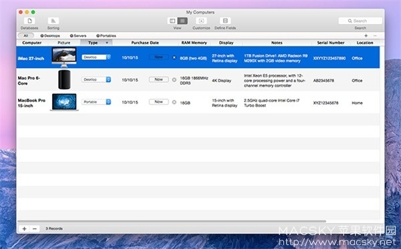The width and height of the screenshot is (401, 249).
Task: Toggle sort arrow on Type column
Action: (x=107, y=43)
